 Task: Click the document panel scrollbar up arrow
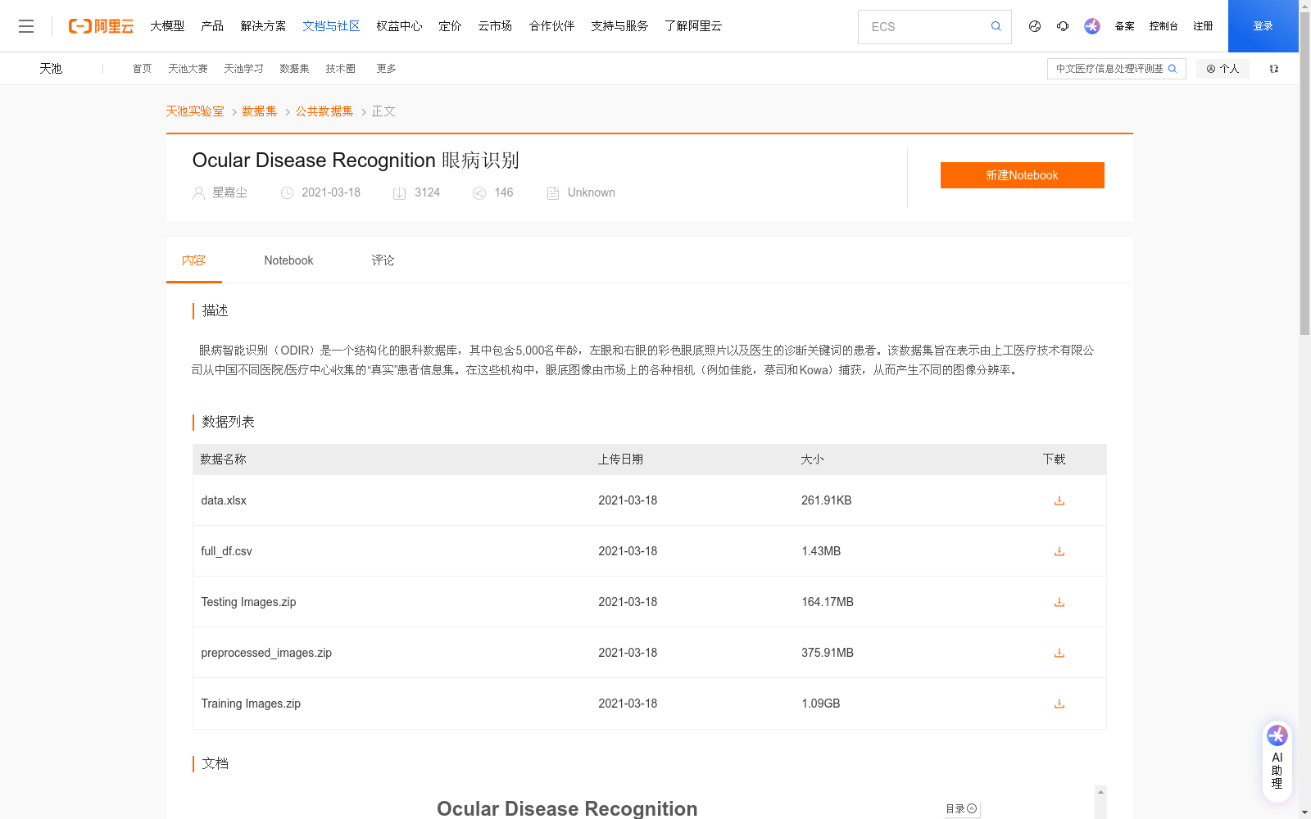(1100, 792)
